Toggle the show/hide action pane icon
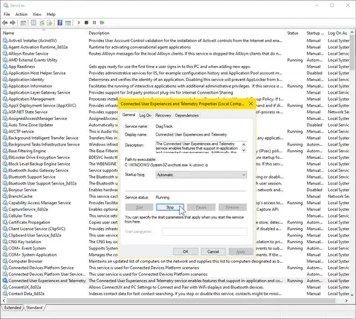 (68, 22)
